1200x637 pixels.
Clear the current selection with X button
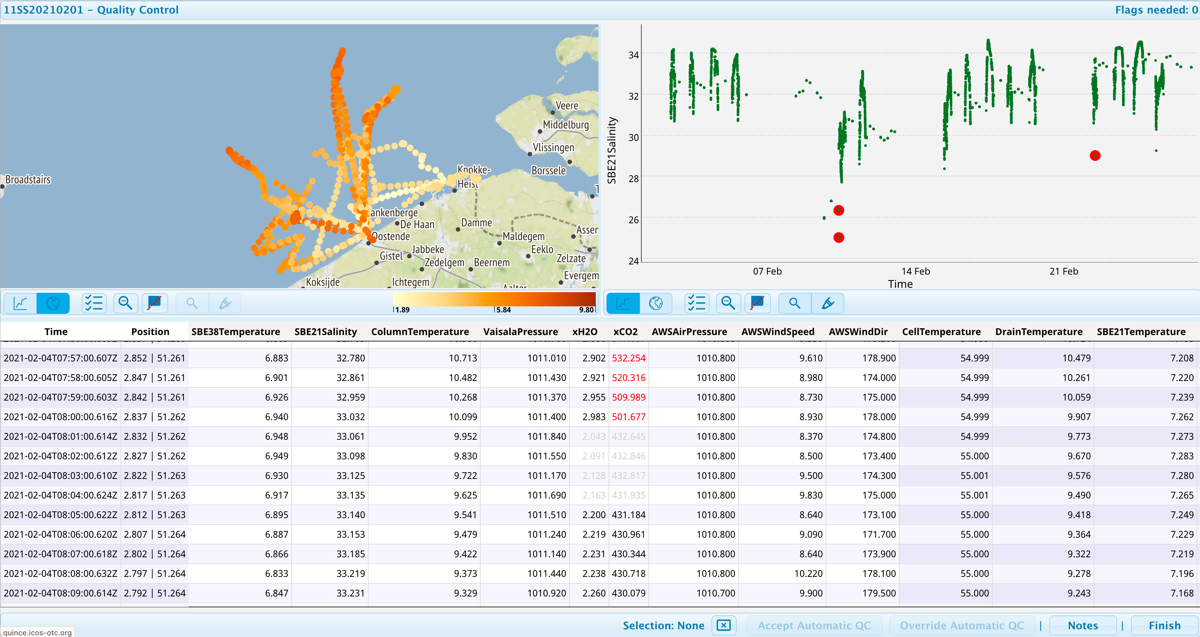tap(723, 625)
